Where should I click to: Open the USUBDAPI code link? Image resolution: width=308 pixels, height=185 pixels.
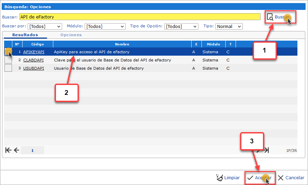point(33,68)
